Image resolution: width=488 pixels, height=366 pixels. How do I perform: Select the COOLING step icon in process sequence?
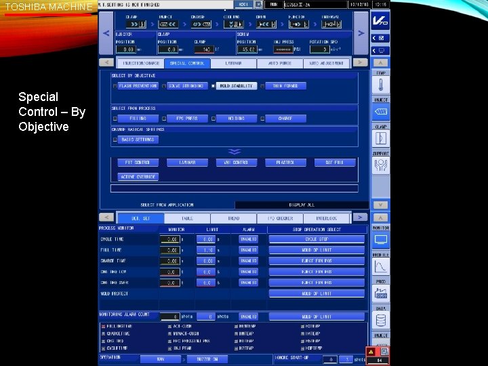pos(233,24)
